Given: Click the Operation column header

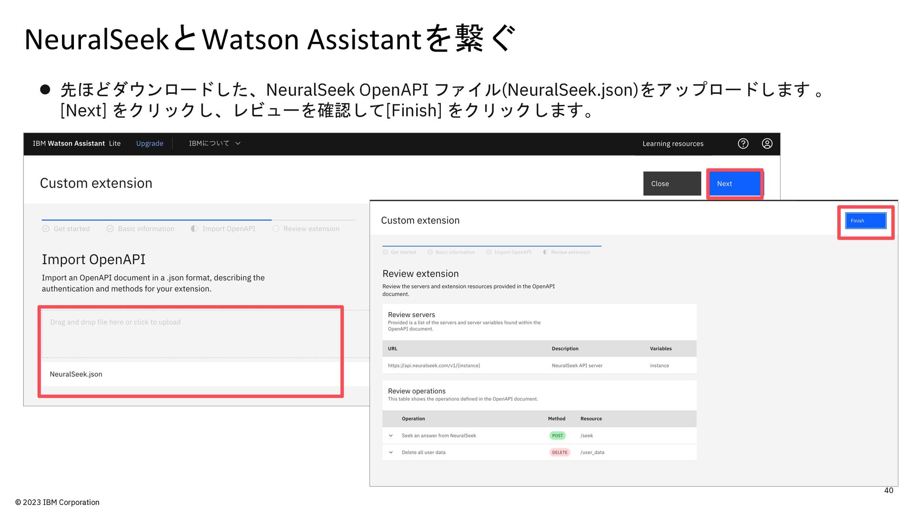Looking at the screenshot, I should pyautogui.click(x=413, y=419).
